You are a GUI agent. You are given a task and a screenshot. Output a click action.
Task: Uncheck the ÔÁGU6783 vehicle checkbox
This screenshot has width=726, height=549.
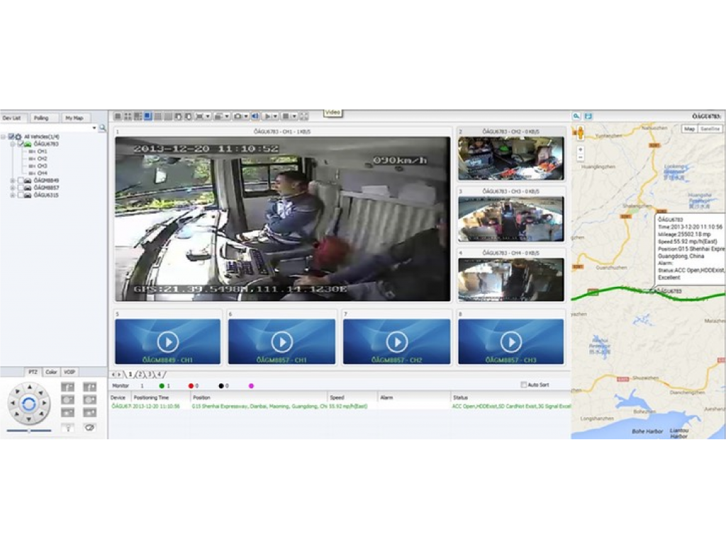point(21,144)
